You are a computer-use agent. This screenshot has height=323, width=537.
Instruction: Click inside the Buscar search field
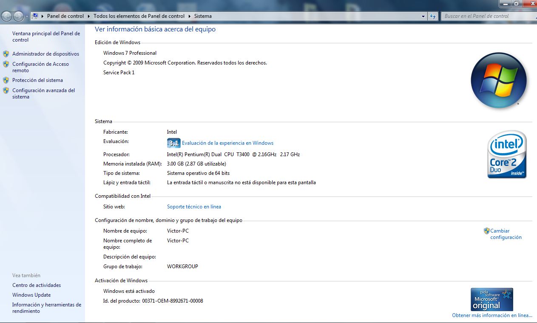click(x=488, y=16)
